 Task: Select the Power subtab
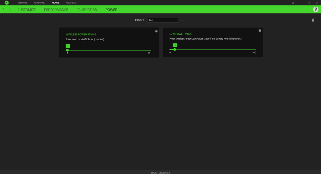click(111, 10)
